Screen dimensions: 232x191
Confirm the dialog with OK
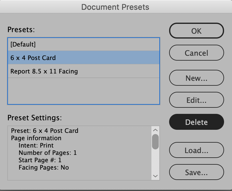196,31
